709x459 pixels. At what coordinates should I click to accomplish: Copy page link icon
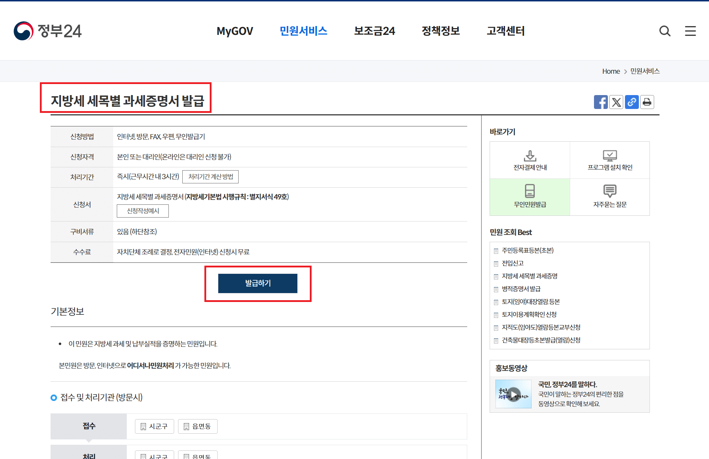click(632, 102)
